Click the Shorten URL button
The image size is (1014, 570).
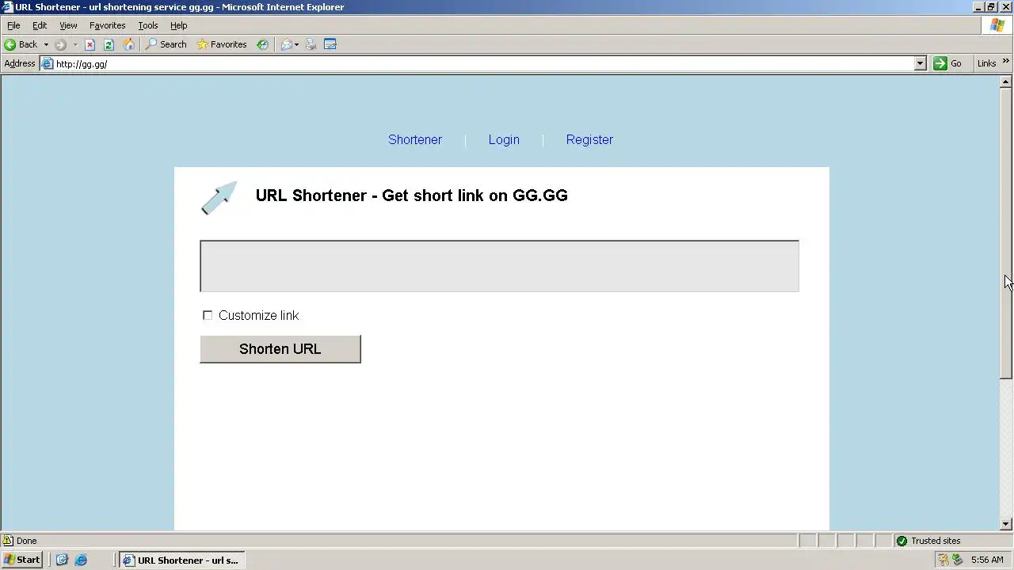(x=280, y=349)
